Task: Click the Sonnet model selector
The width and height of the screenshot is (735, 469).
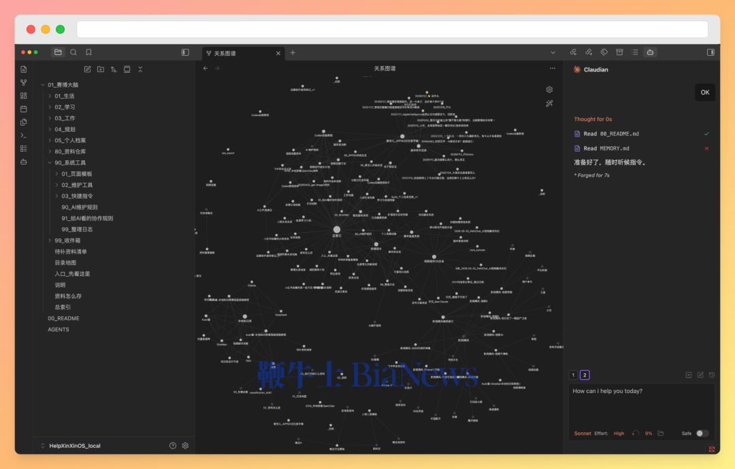Action: (582, 434)
